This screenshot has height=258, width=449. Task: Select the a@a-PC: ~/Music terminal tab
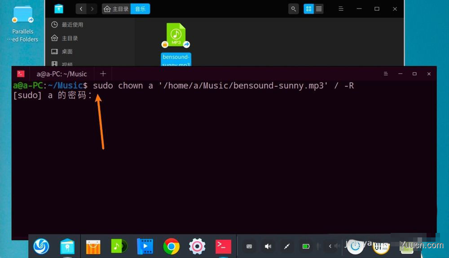[x=62, y=74]
